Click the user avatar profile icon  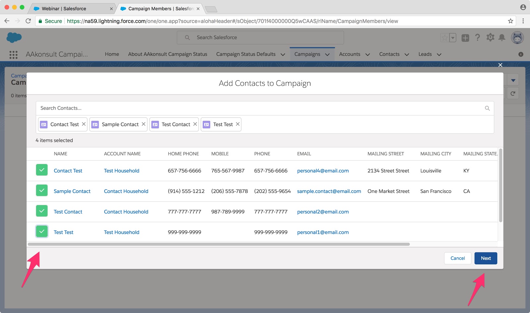[517, 38]
